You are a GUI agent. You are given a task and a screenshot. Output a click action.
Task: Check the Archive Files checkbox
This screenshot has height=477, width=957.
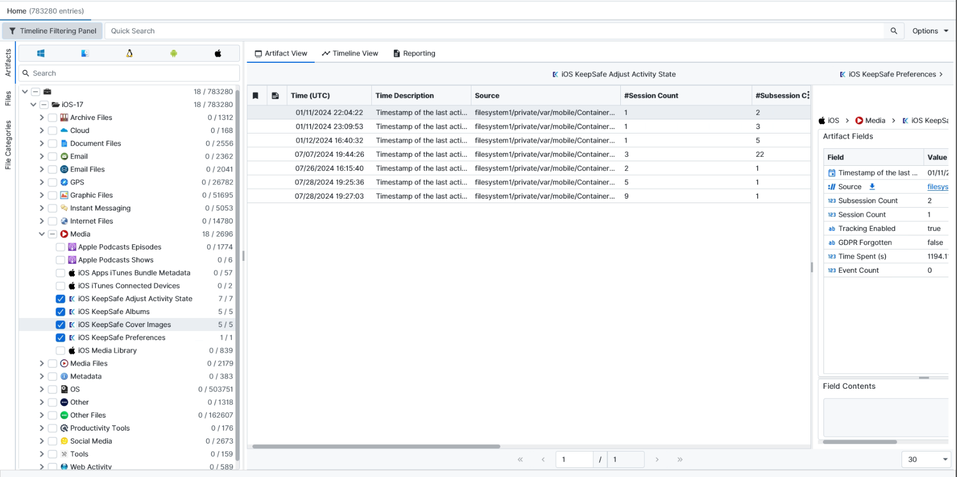[x=52, y=117]
